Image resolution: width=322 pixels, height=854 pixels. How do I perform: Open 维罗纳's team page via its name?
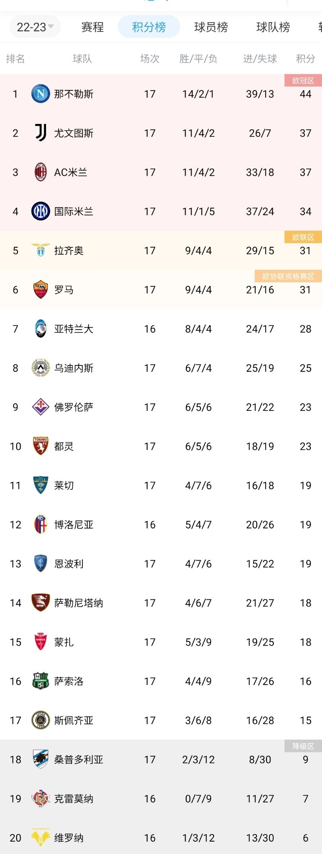pos(68,838)
